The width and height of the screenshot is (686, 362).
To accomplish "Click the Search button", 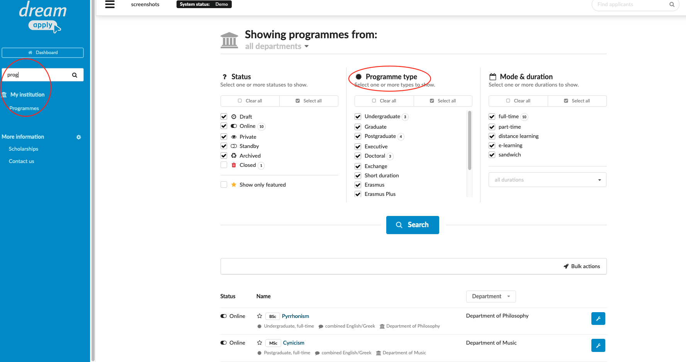I will [x=413, y=225].
